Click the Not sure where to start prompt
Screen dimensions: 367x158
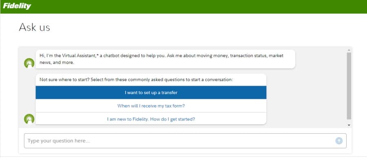[x=136, y=80]
